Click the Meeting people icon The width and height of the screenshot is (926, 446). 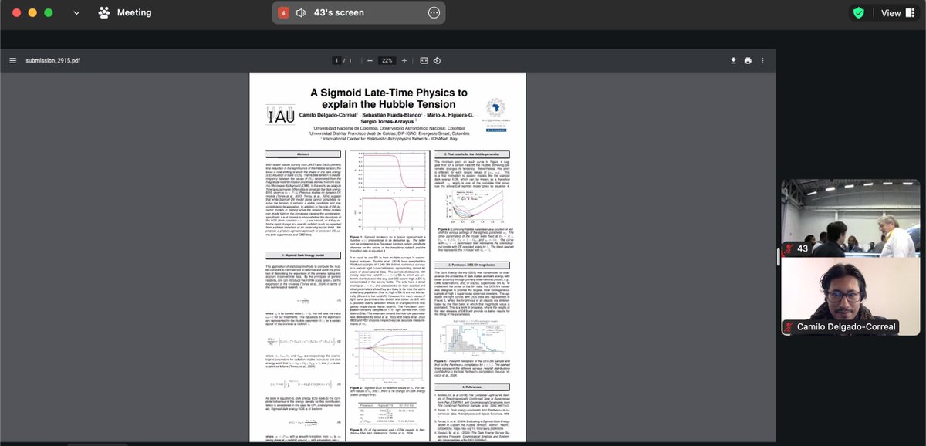[104, 12]
